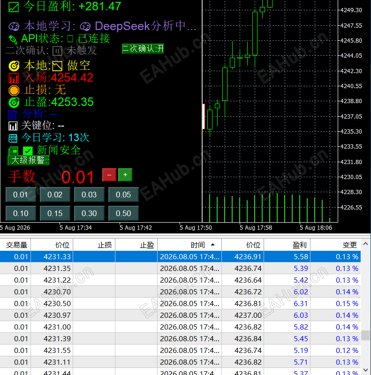Click the red bar chart icon beside 入场
Viewport: 371px width, 375px height.
point(14,78)
